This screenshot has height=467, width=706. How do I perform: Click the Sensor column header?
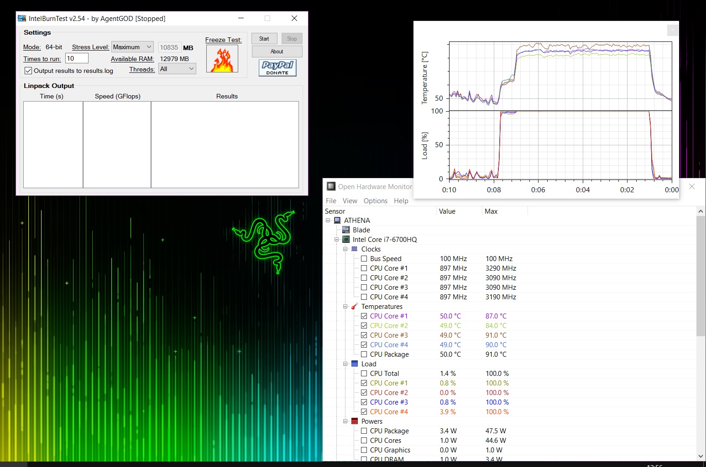click(x=380, y=211)
